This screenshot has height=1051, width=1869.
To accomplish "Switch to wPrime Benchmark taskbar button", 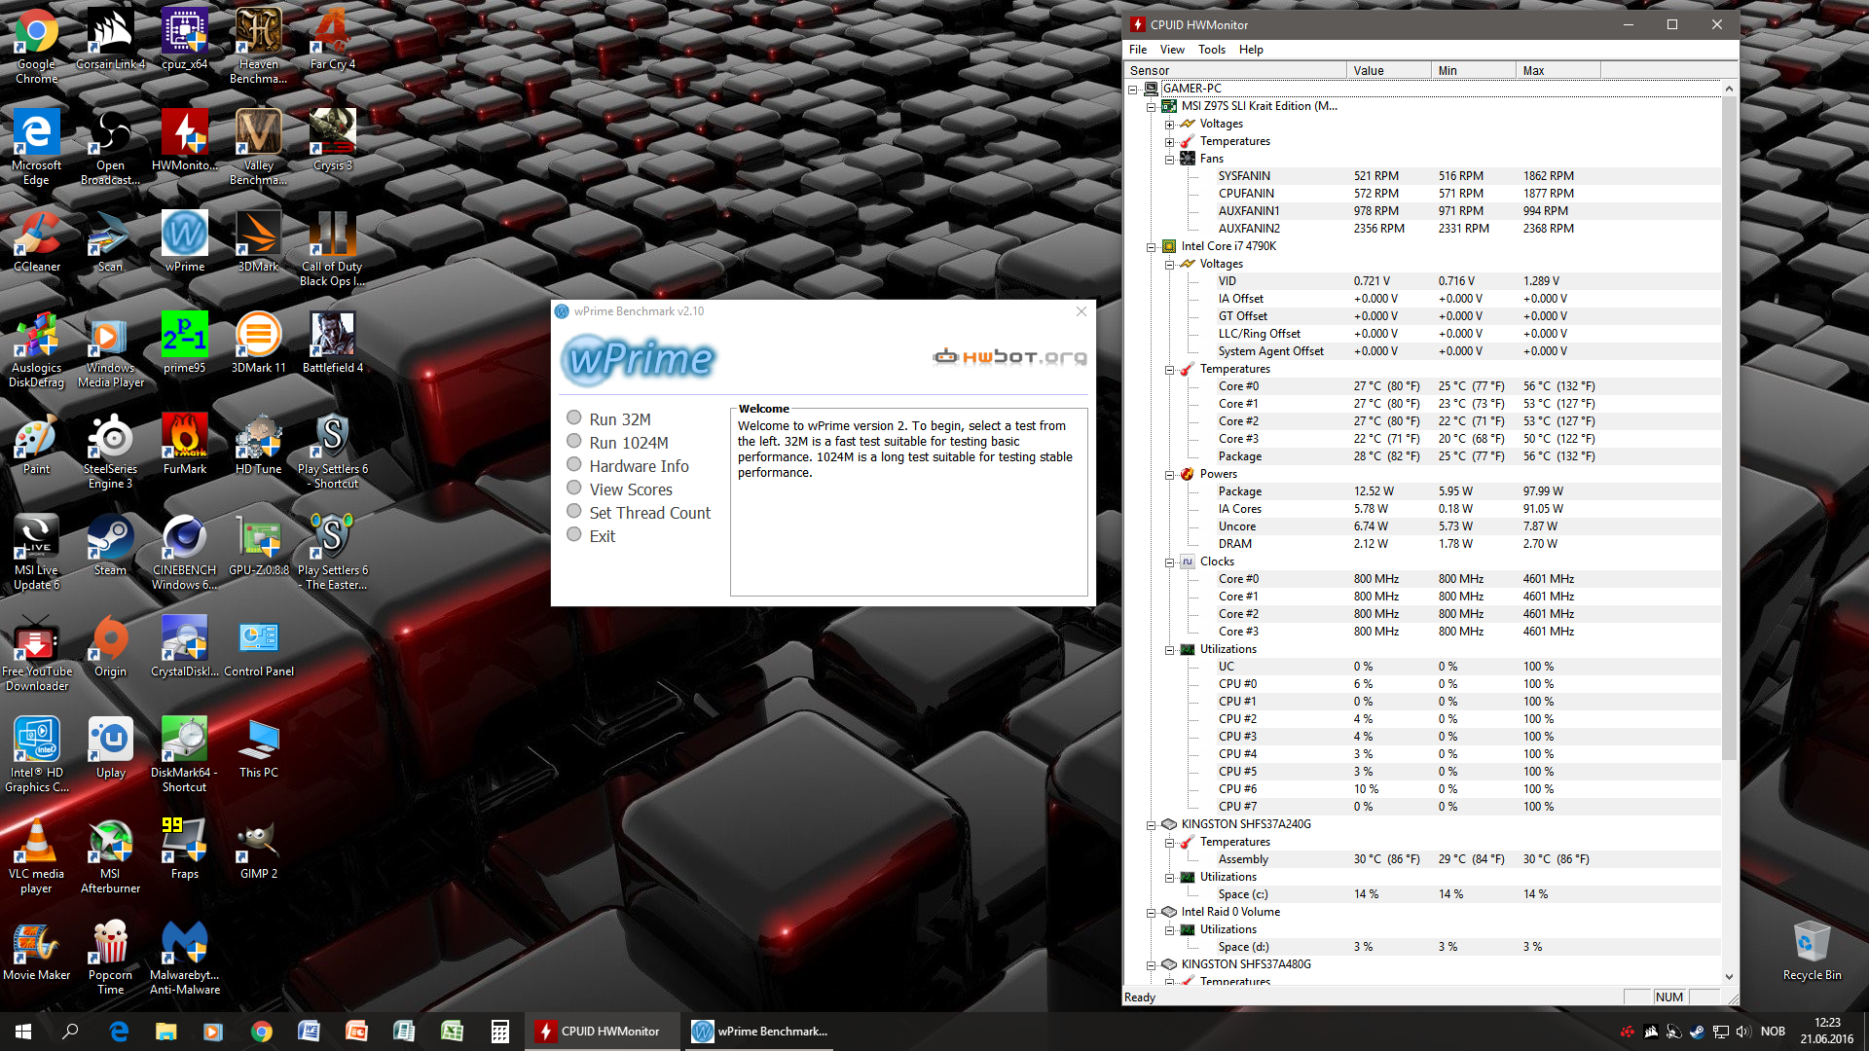I will [x=759, y=1032].
